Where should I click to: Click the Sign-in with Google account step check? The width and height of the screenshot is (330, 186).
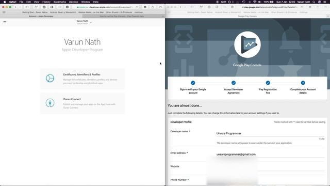pyautogui.click(x=193, y=83)
